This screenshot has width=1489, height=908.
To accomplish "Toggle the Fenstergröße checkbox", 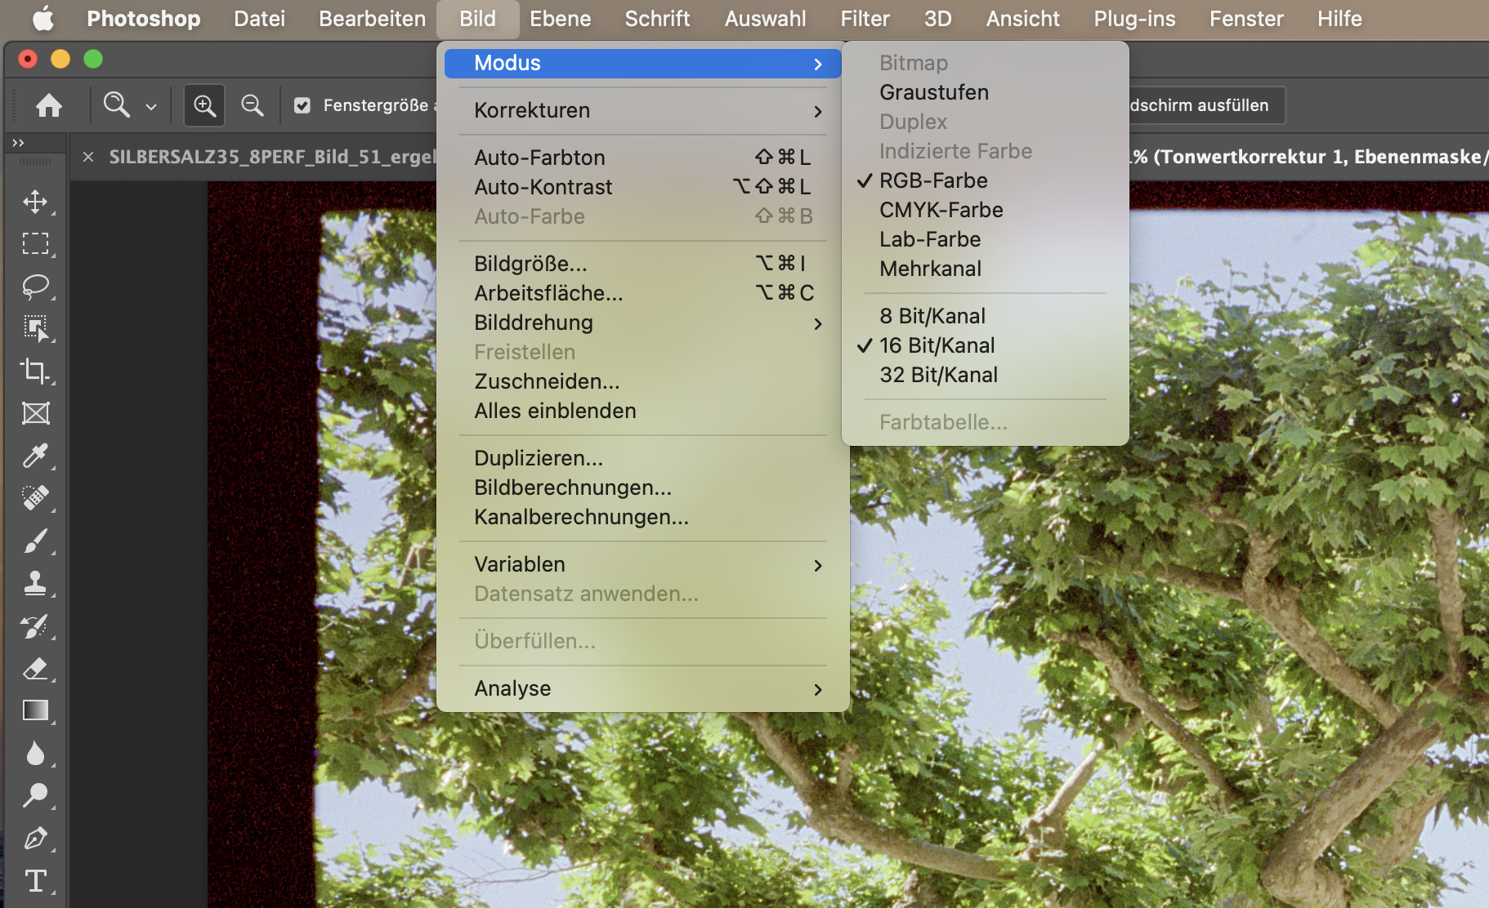I will point(302,105).
